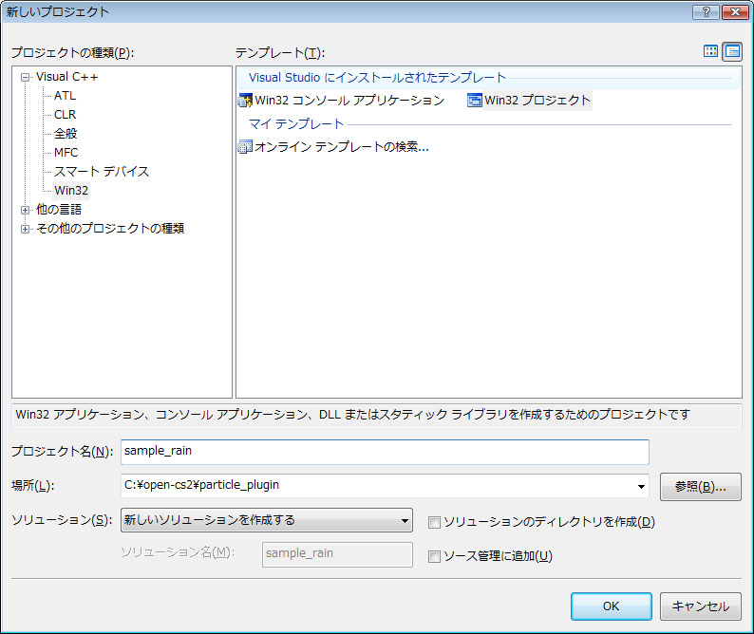Click the マイ テンプレート group header
The height and width of the screenshot is (634, 754).
[296, 124]
